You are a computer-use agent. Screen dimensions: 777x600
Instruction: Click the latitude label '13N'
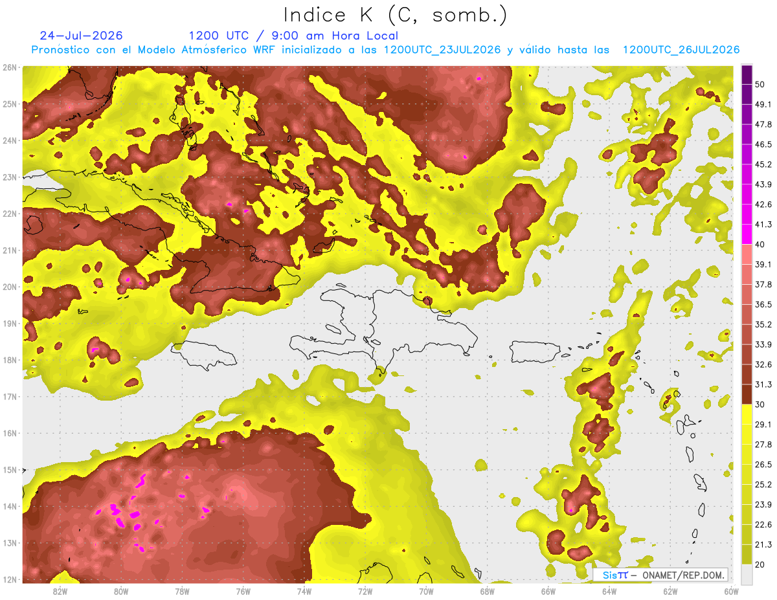[x=10, y=543]
